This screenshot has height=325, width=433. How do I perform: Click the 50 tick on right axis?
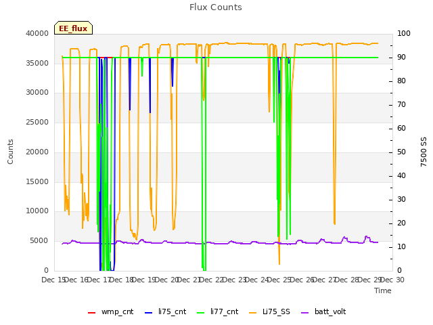pos(401,152)
